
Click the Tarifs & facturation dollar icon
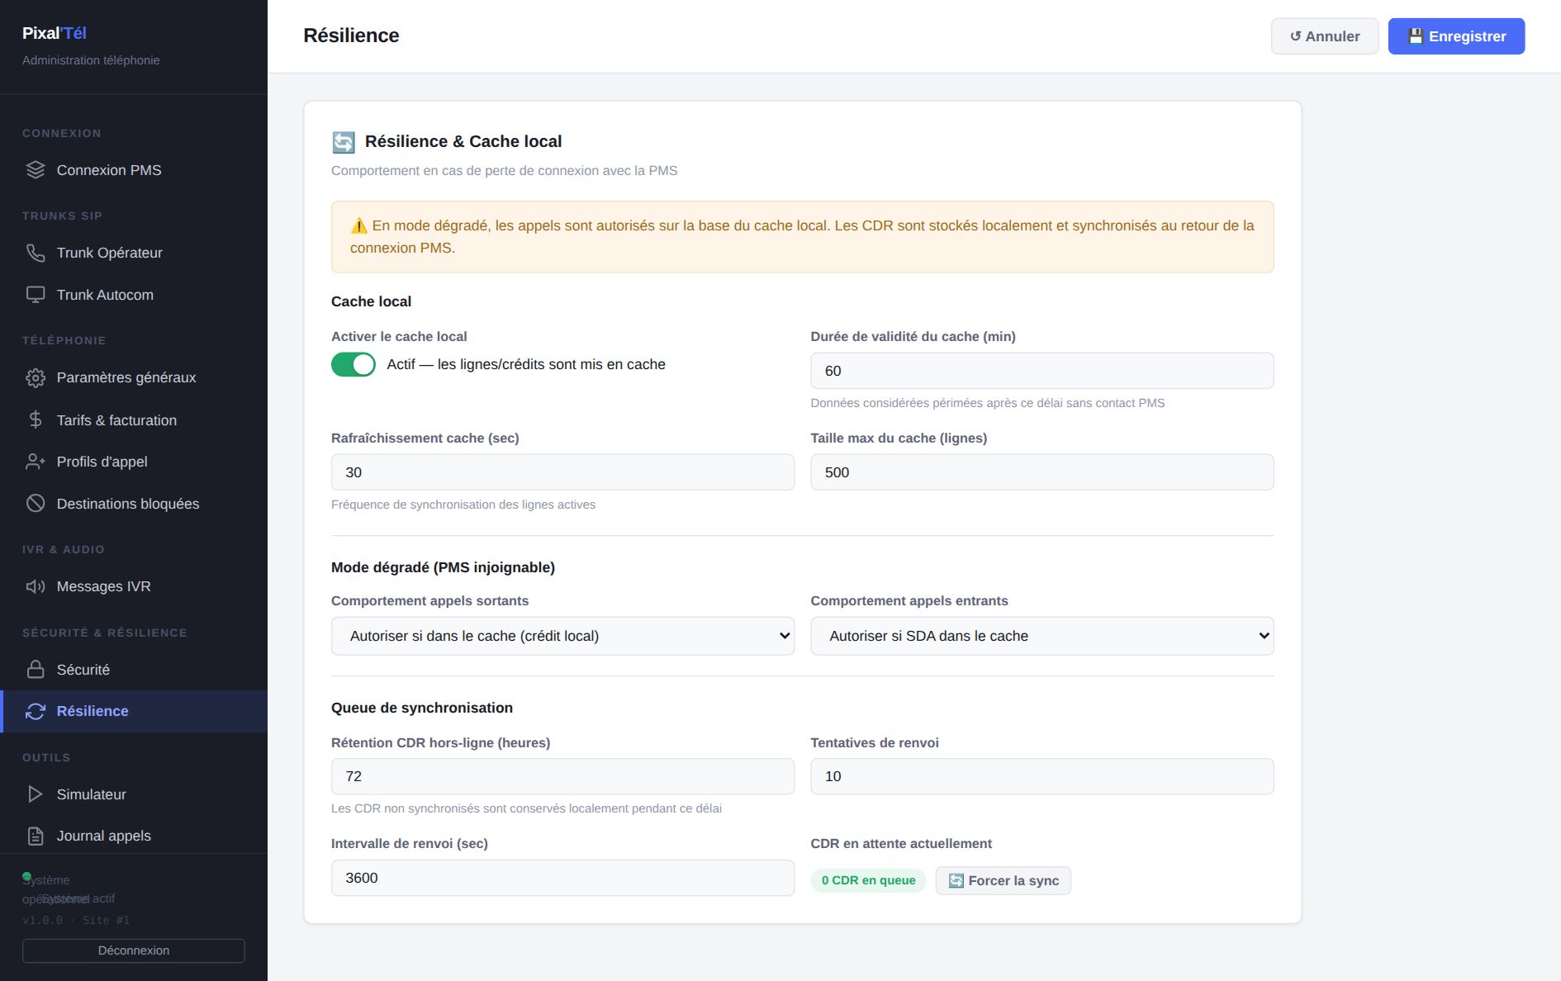tap(36, 419)
